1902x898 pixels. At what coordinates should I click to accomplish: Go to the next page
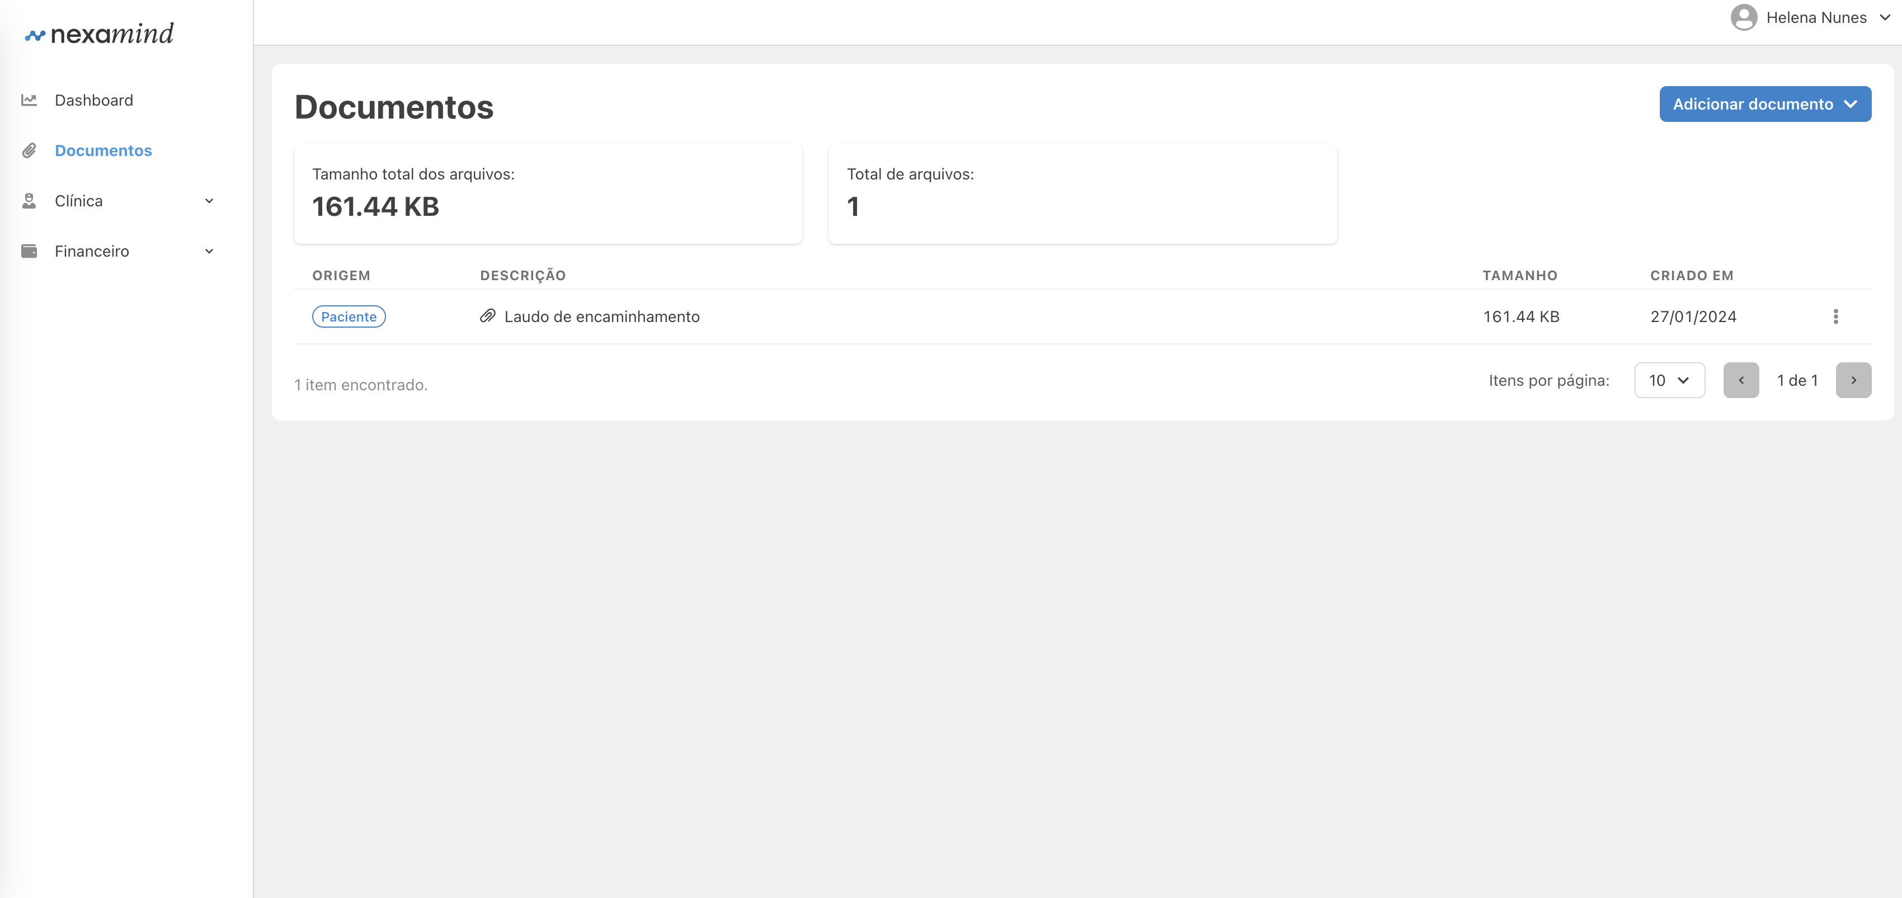[1853, 380]
